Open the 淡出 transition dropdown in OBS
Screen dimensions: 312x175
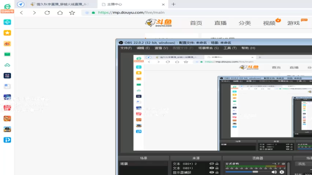click(x=304, y=164)
